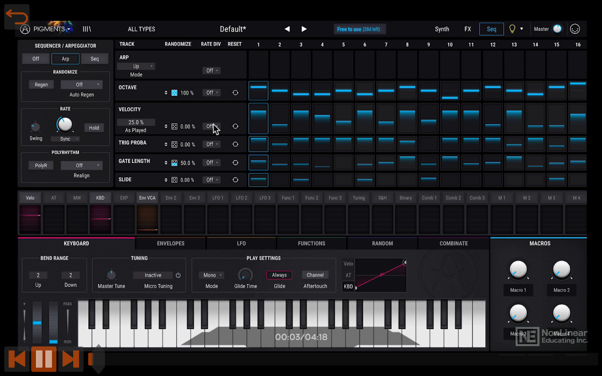Toggle the Hold button

pos(94,128)
